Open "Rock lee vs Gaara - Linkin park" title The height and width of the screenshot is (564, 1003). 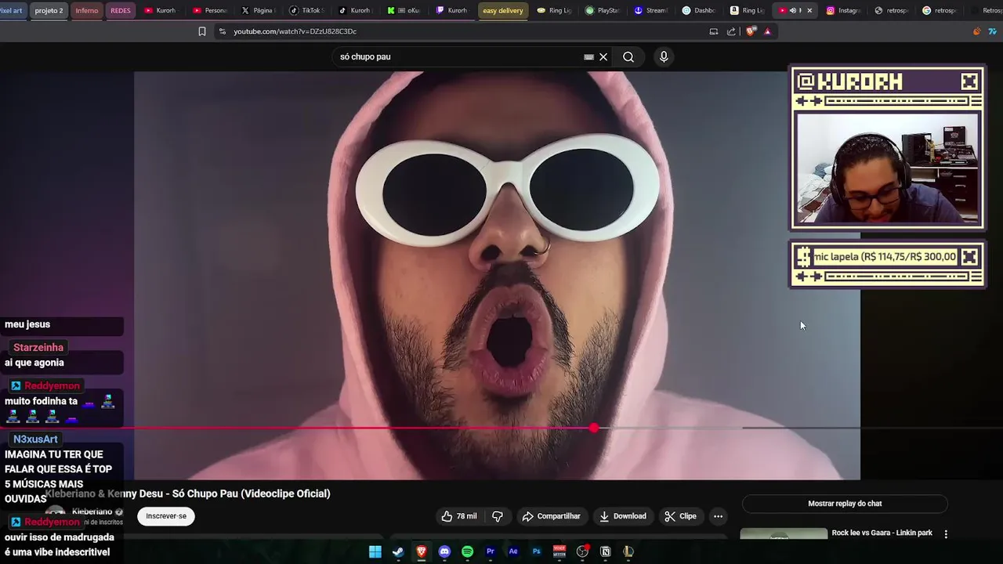point(882,533)
